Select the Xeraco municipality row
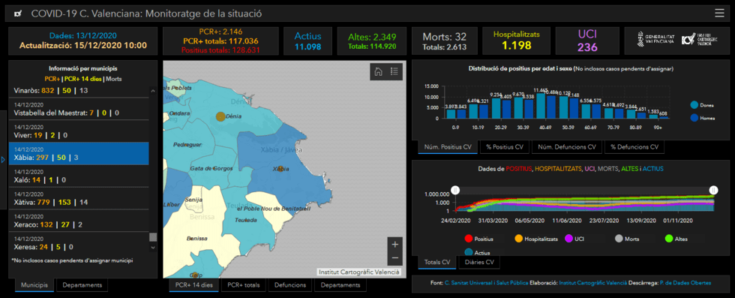The image size is (735, 298). (79, 221)
